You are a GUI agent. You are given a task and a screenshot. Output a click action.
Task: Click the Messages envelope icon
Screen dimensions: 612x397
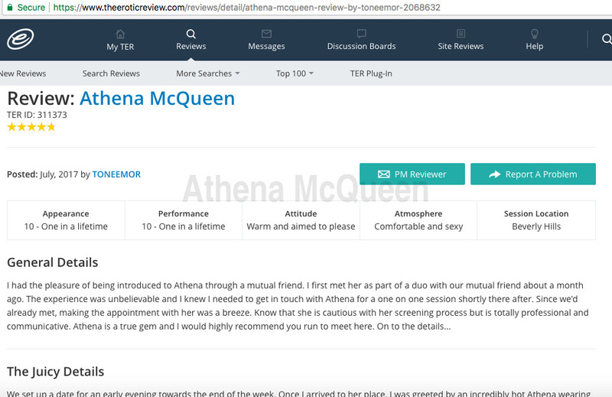pyautogui.click(x=266, y=34)
